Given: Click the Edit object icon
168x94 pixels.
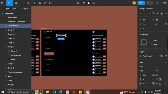Looking at the screenshot, I should (78, 3).
